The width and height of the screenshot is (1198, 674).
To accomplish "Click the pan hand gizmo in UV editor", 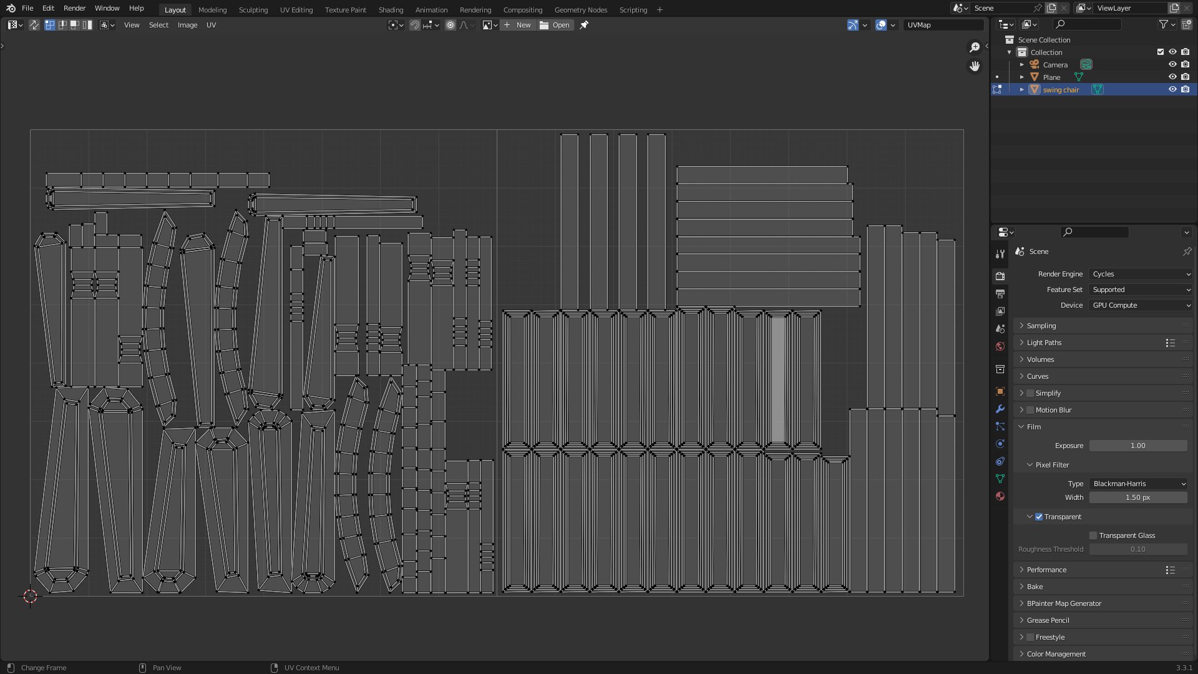I will [975, 66].
